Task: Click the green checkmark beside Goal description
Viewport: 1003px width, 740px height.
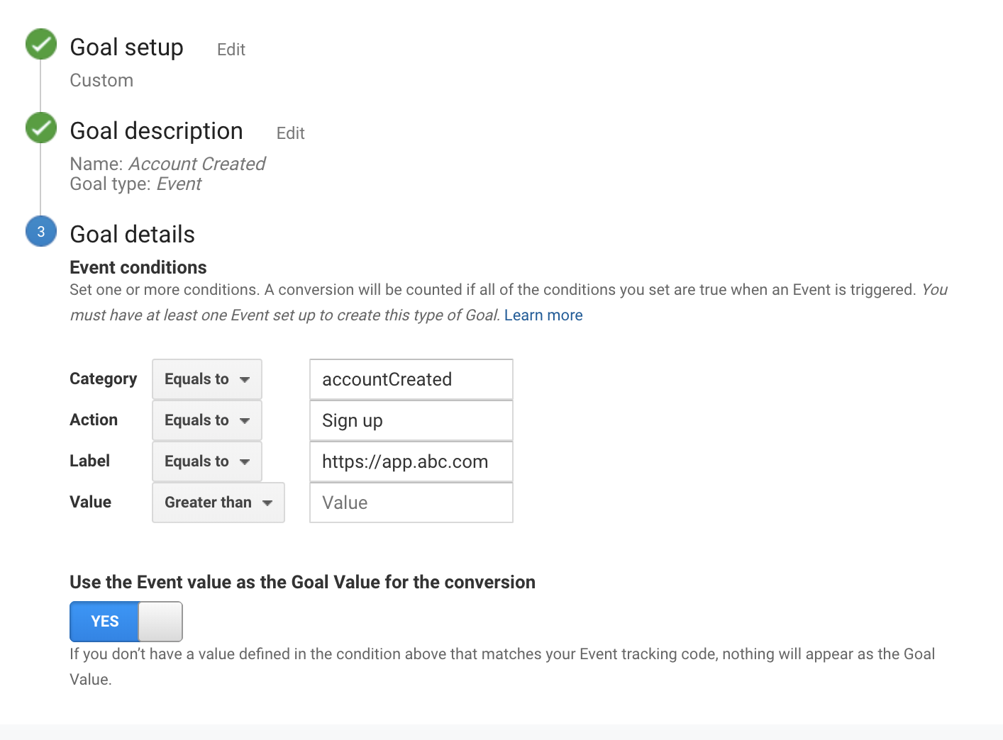Action: tap(41, 128)
